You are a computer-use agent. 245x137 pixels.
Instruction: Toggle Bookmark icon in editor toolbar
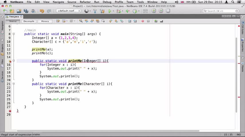[122, 21]
